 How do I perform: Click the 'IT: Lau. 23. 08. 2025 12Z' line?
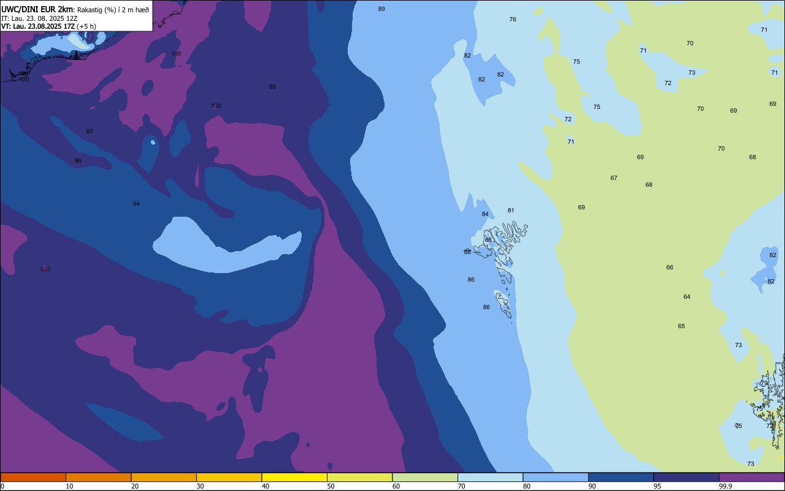(x=39, y=18)
